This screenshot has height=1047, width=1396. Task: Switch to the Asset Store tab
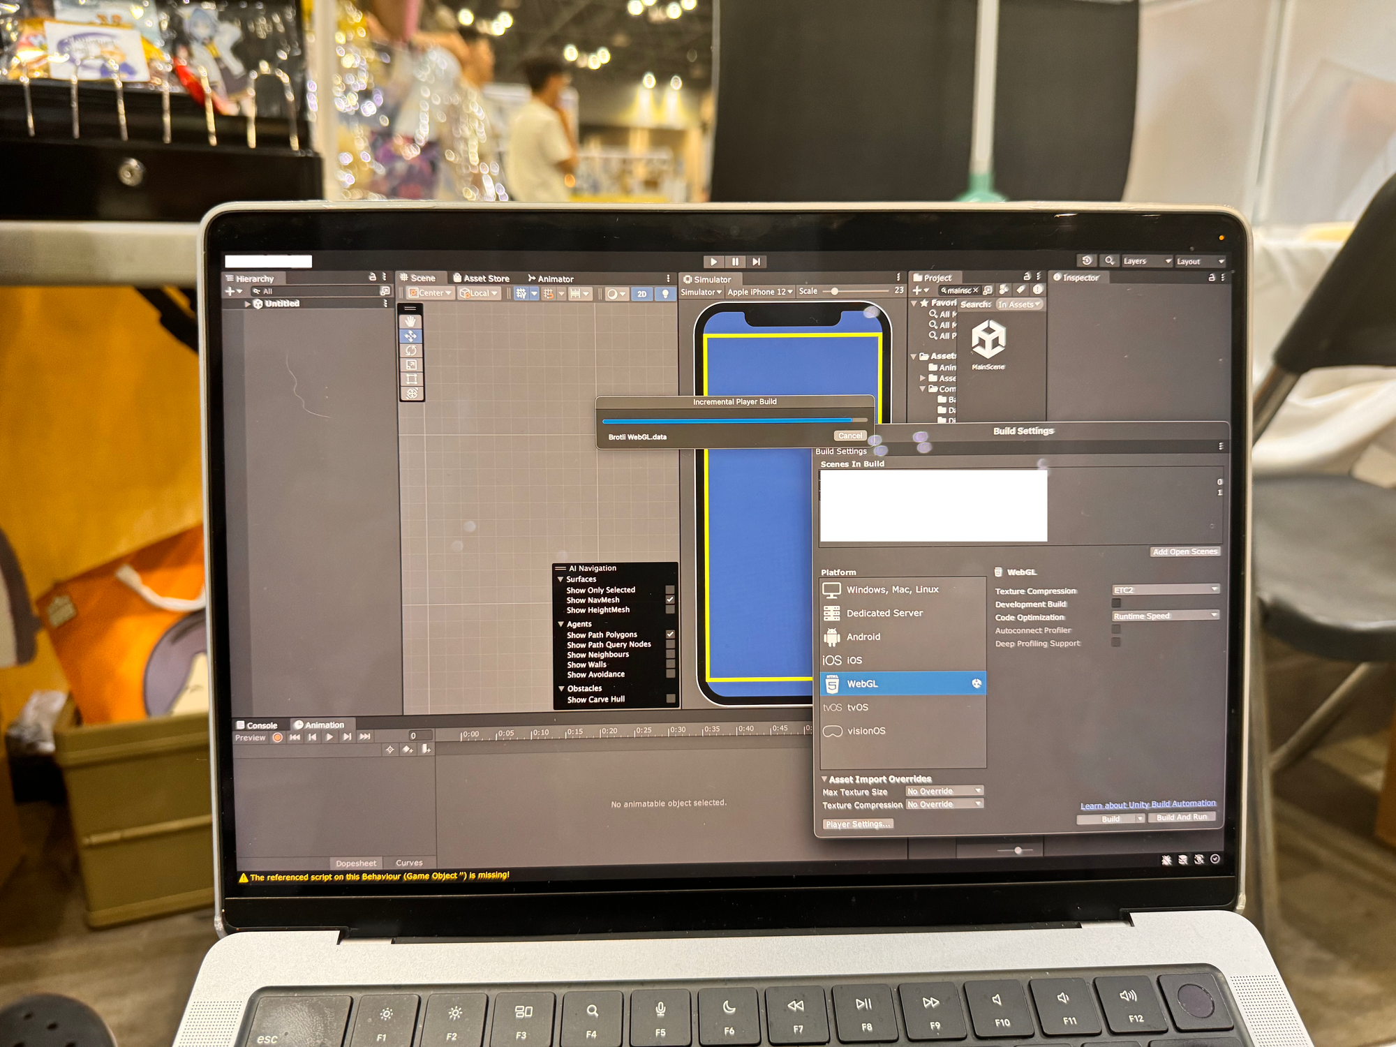(482, 278)
